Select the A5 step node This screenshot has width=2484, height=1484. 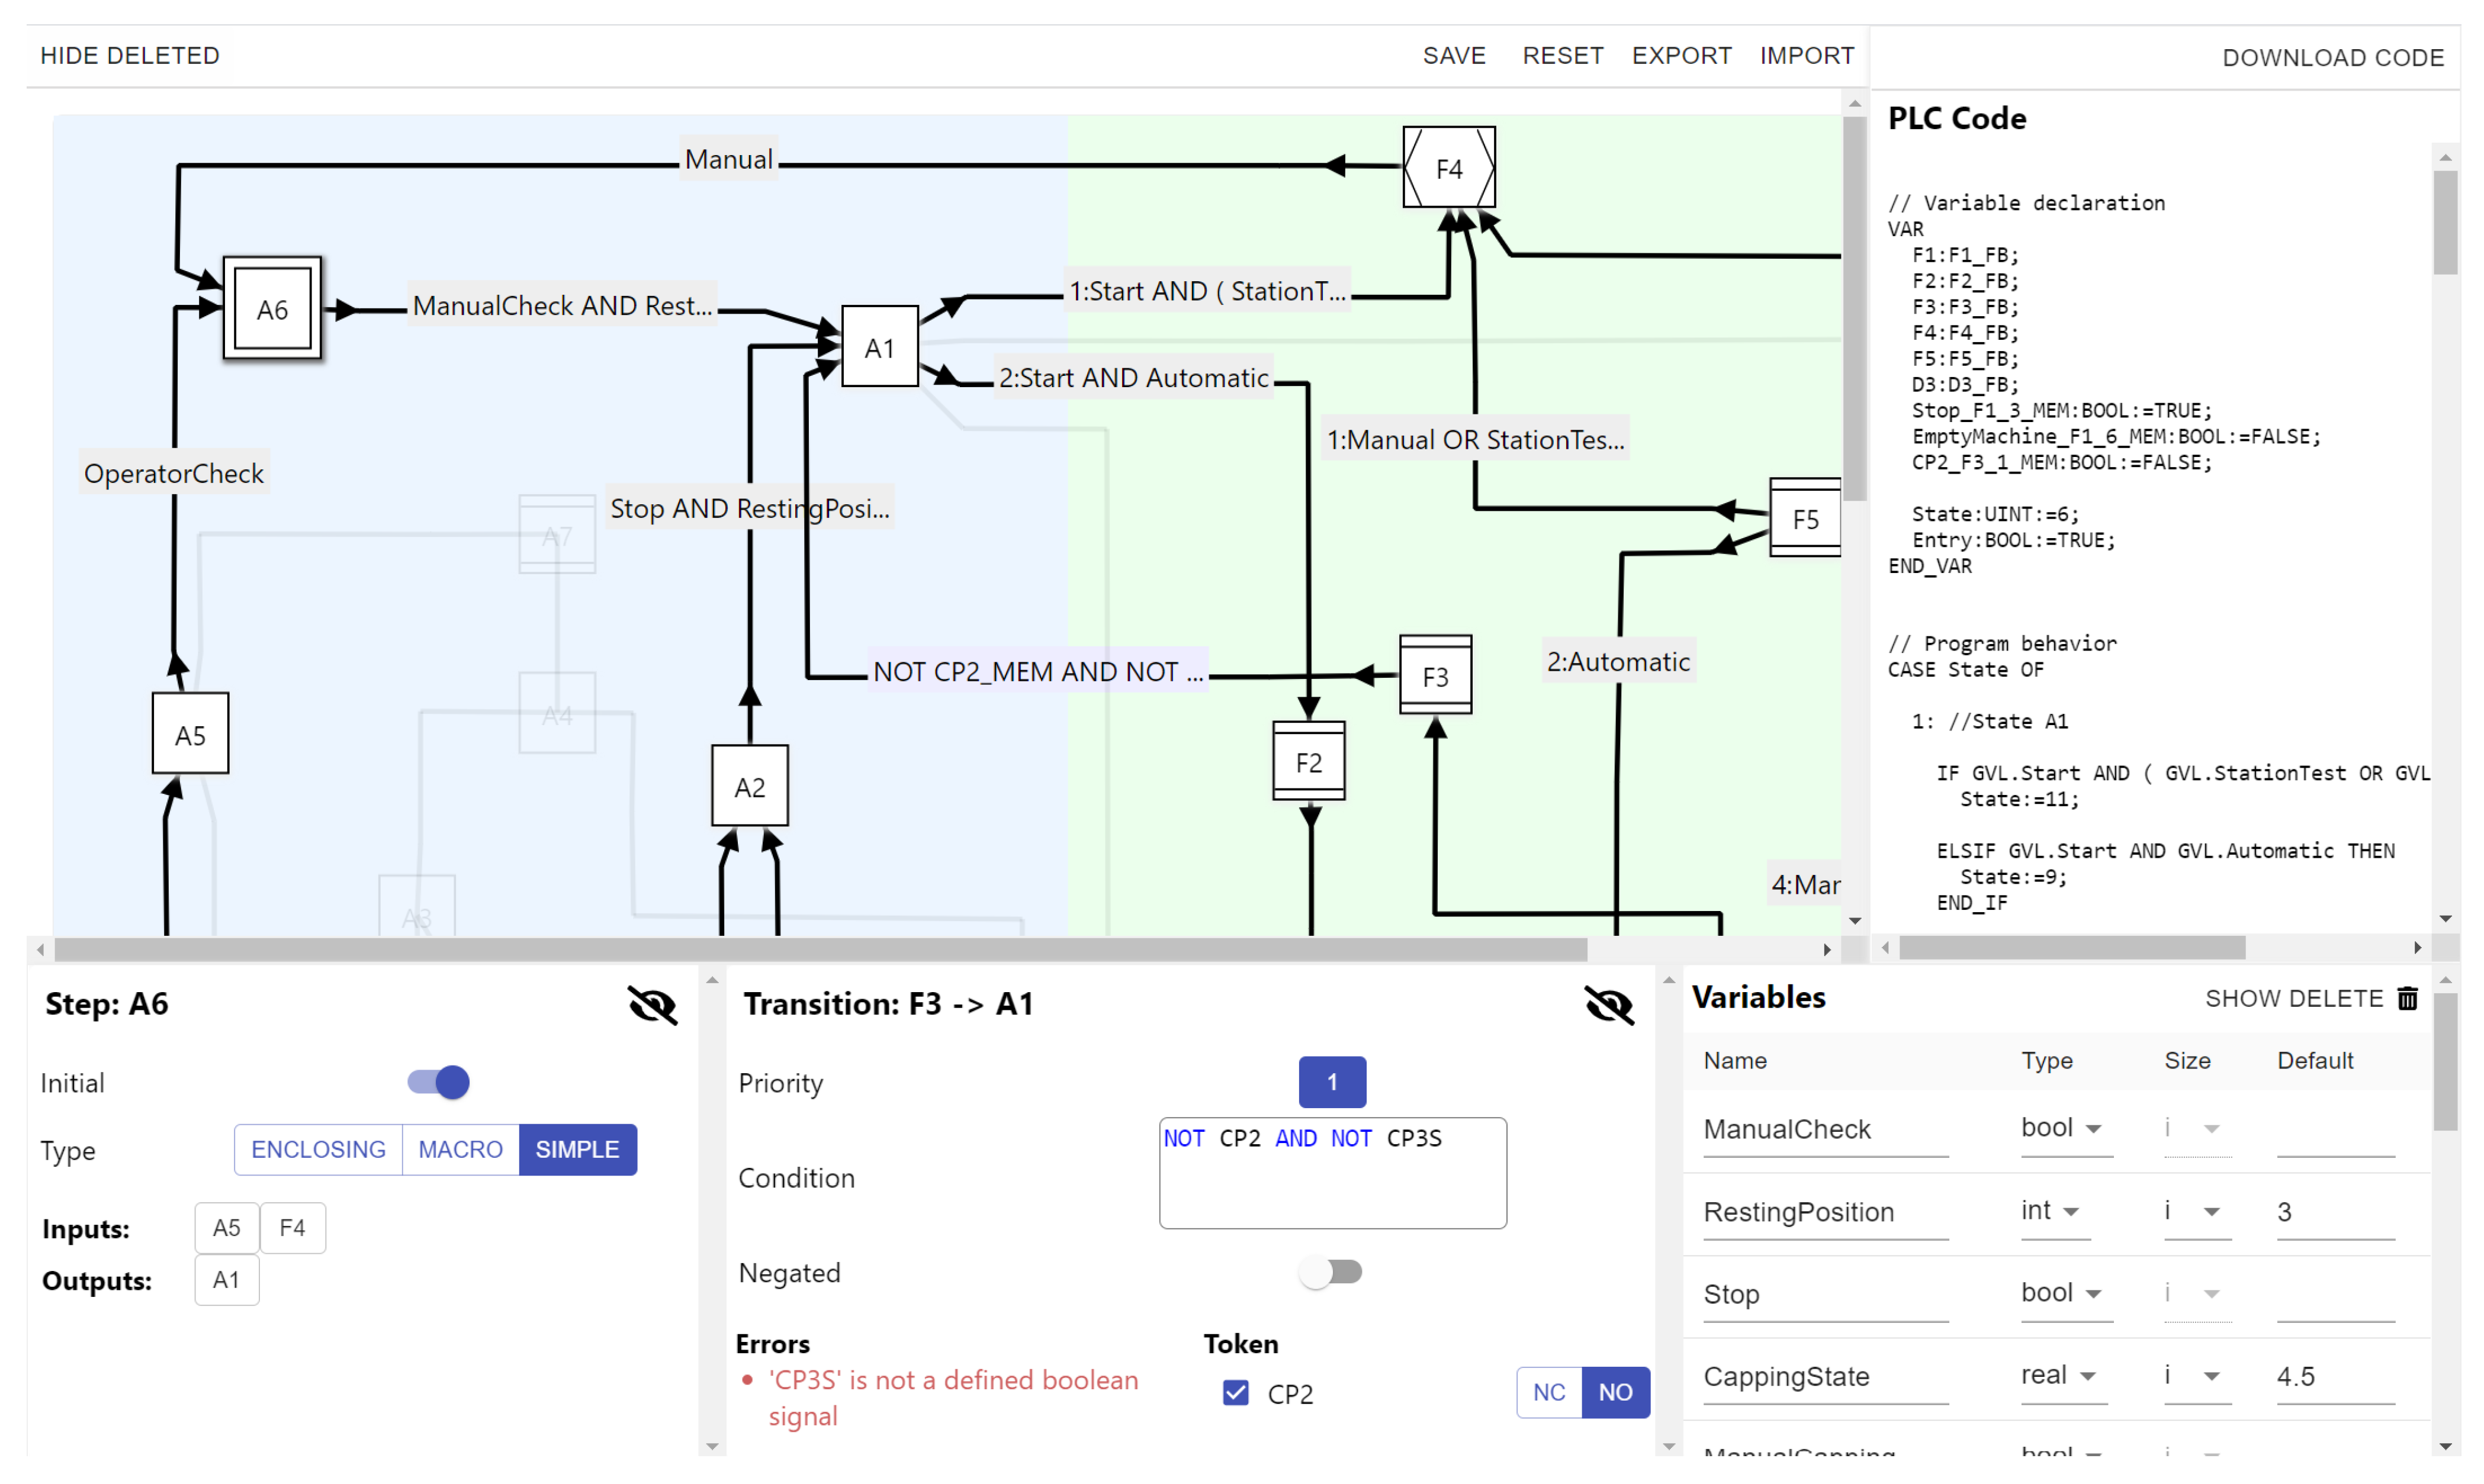(190, 734)
